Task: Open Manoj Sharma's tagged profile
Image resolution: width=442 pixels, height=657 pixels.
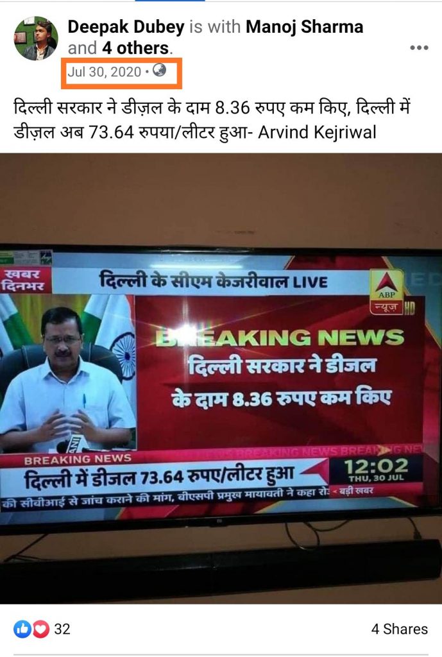Action: (x=304, y=27)
